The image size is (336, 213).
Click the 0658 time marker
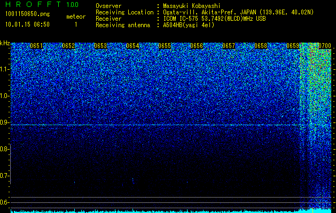click(261, 46)
